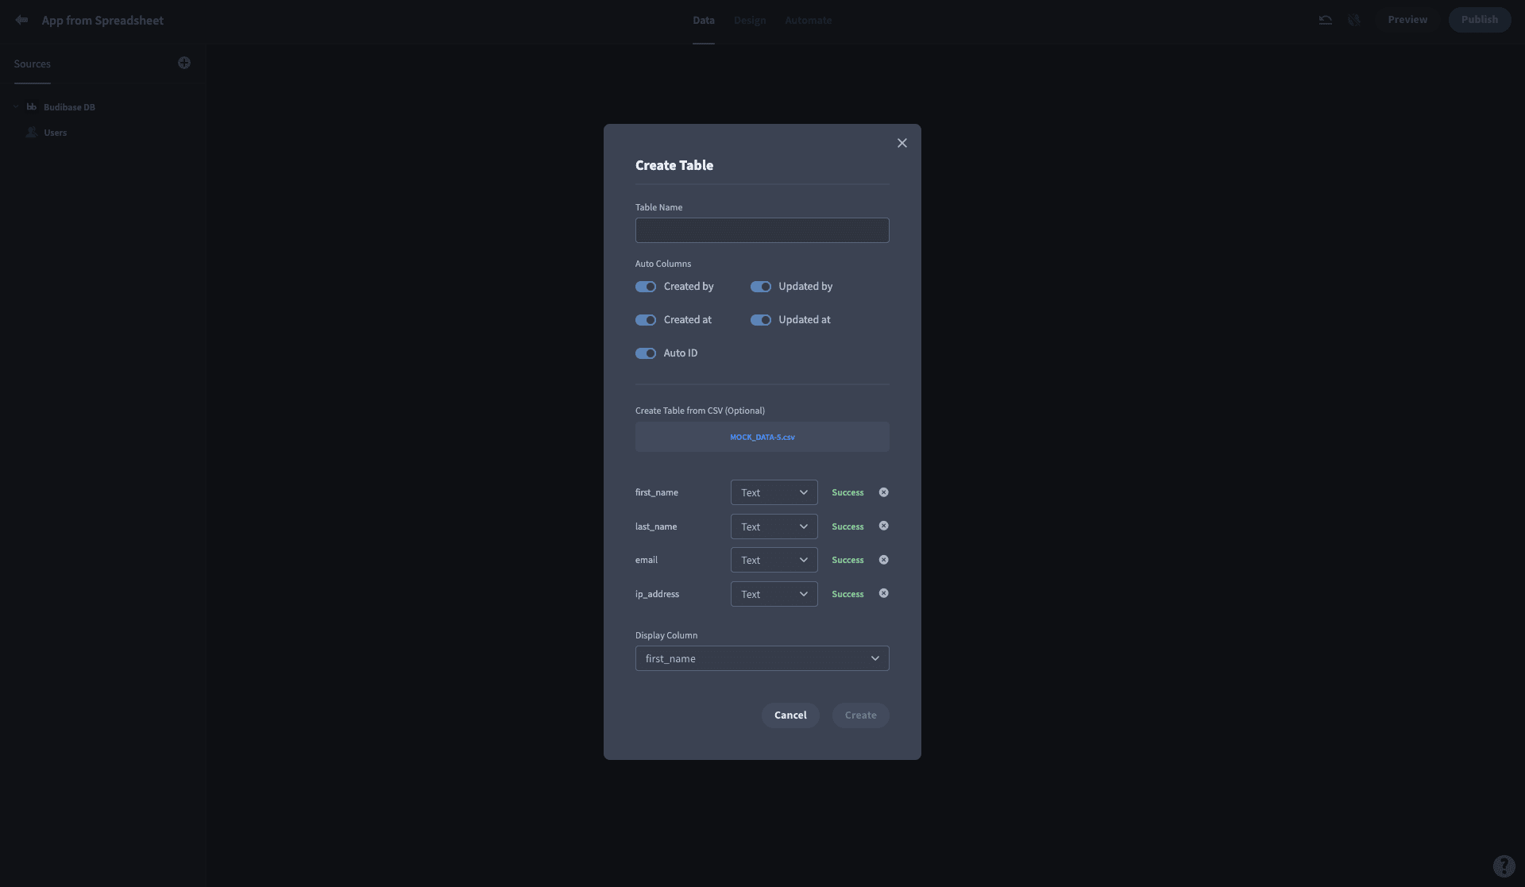Viewport: 1525px width, 887px height.
Task: Select the Budibase DB source label
Action: pyautogui.click(x=69, y=107)
